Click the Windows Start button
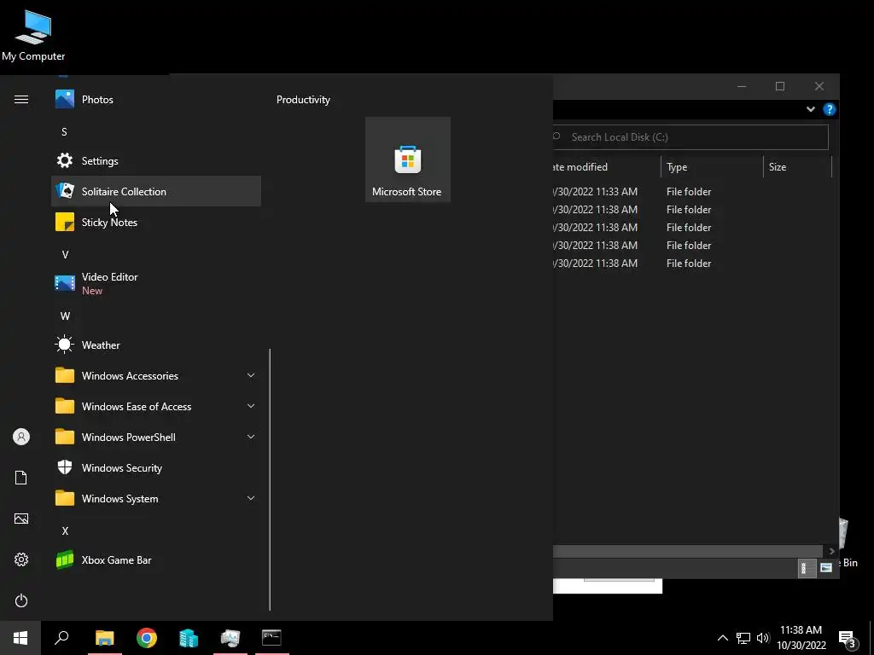Screen dimensions: 874x655 click(x=20, y=638)
